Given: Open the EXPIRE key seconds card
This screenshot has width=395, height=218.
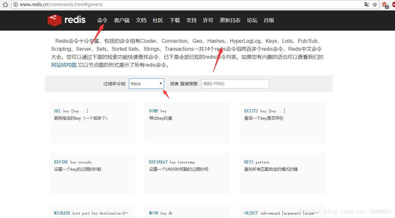Looking at the screenshot, I should [92, 174].
